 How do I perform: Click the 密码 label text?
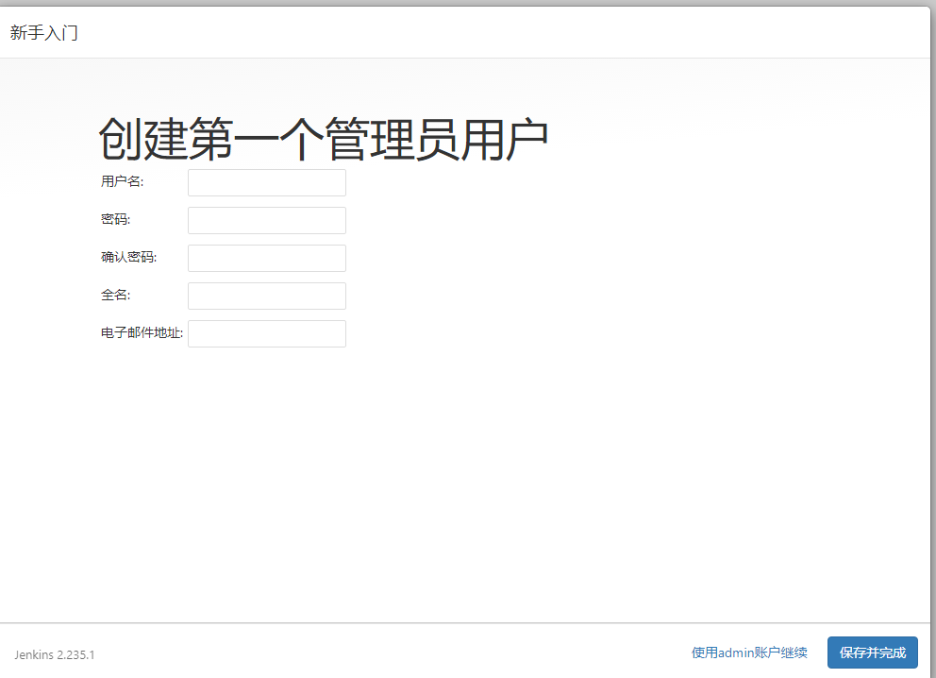click(113, 219)
